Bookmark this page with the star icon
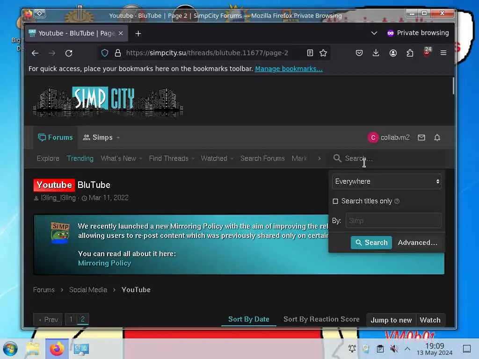This screenshot has height=359, width=479. (323, 53)
